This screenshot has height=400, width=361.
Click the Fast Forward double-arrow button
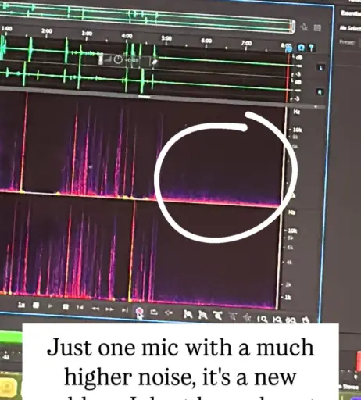(109, 309)
